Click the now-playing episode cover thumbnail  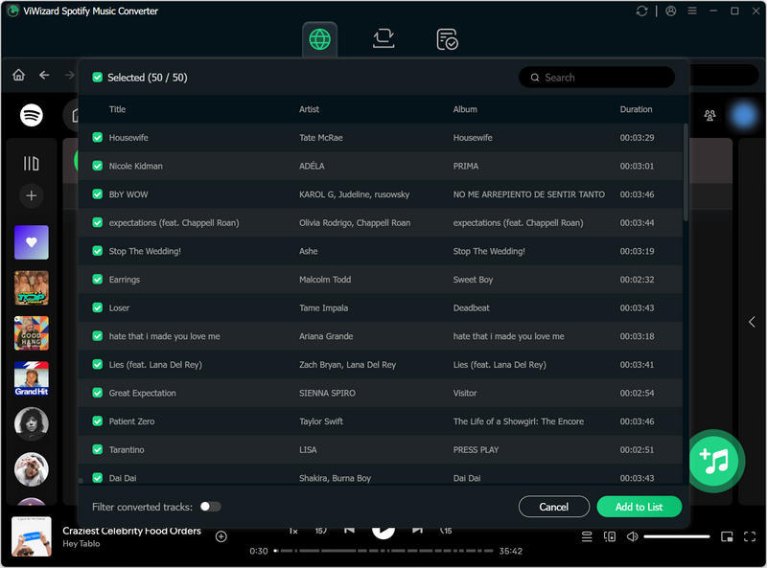click(32, 536)
